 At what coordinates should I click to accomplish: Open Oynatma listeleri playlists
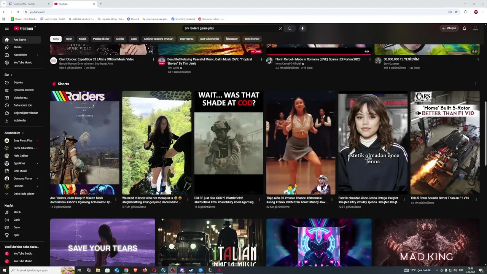(x=21, y=90)
